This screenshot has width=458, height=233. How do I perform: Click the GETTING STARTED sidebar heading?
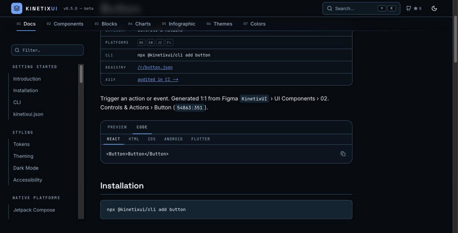(35, 67)
